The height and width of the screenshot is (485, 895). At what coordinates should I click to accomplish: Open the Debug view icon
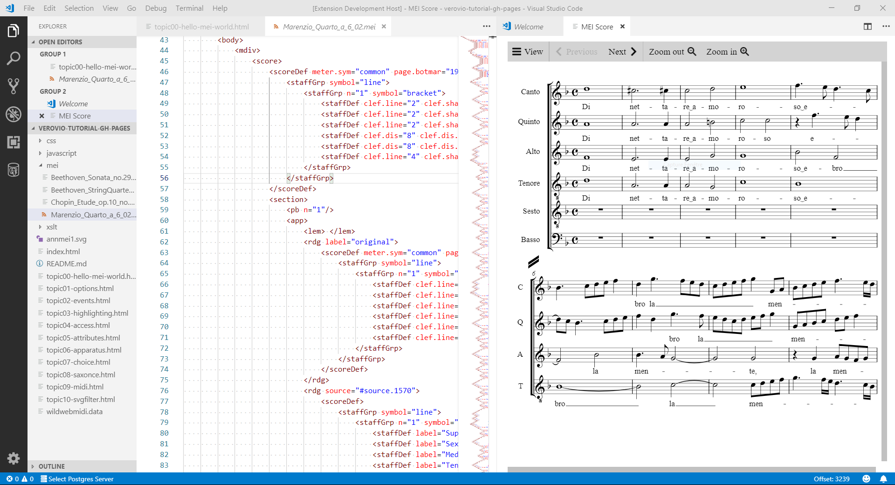click(14, 114)
